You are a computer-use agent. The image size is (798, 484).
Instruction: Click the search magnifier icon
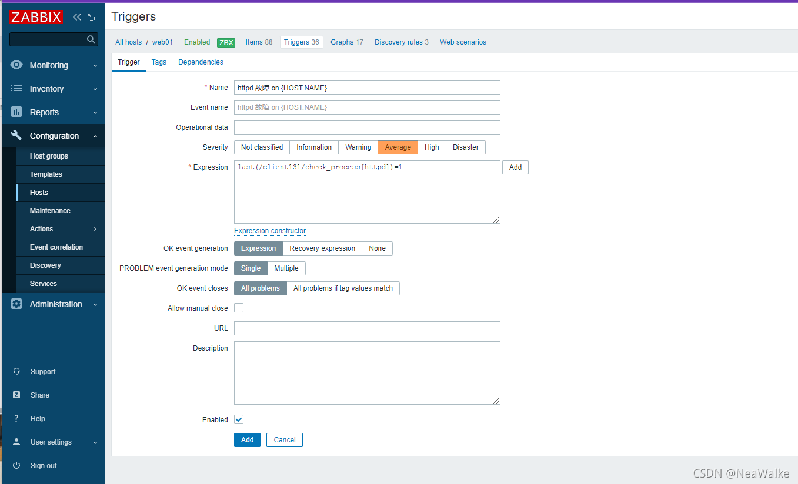click(x=91, y=39)
